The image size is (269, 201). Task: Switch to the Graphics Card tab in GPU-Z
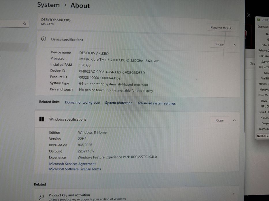(263, 27)
